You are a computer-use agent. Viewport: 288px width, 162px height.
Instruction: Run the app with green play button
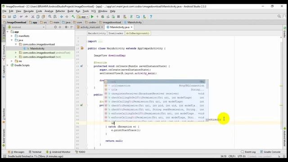point(92,17)
